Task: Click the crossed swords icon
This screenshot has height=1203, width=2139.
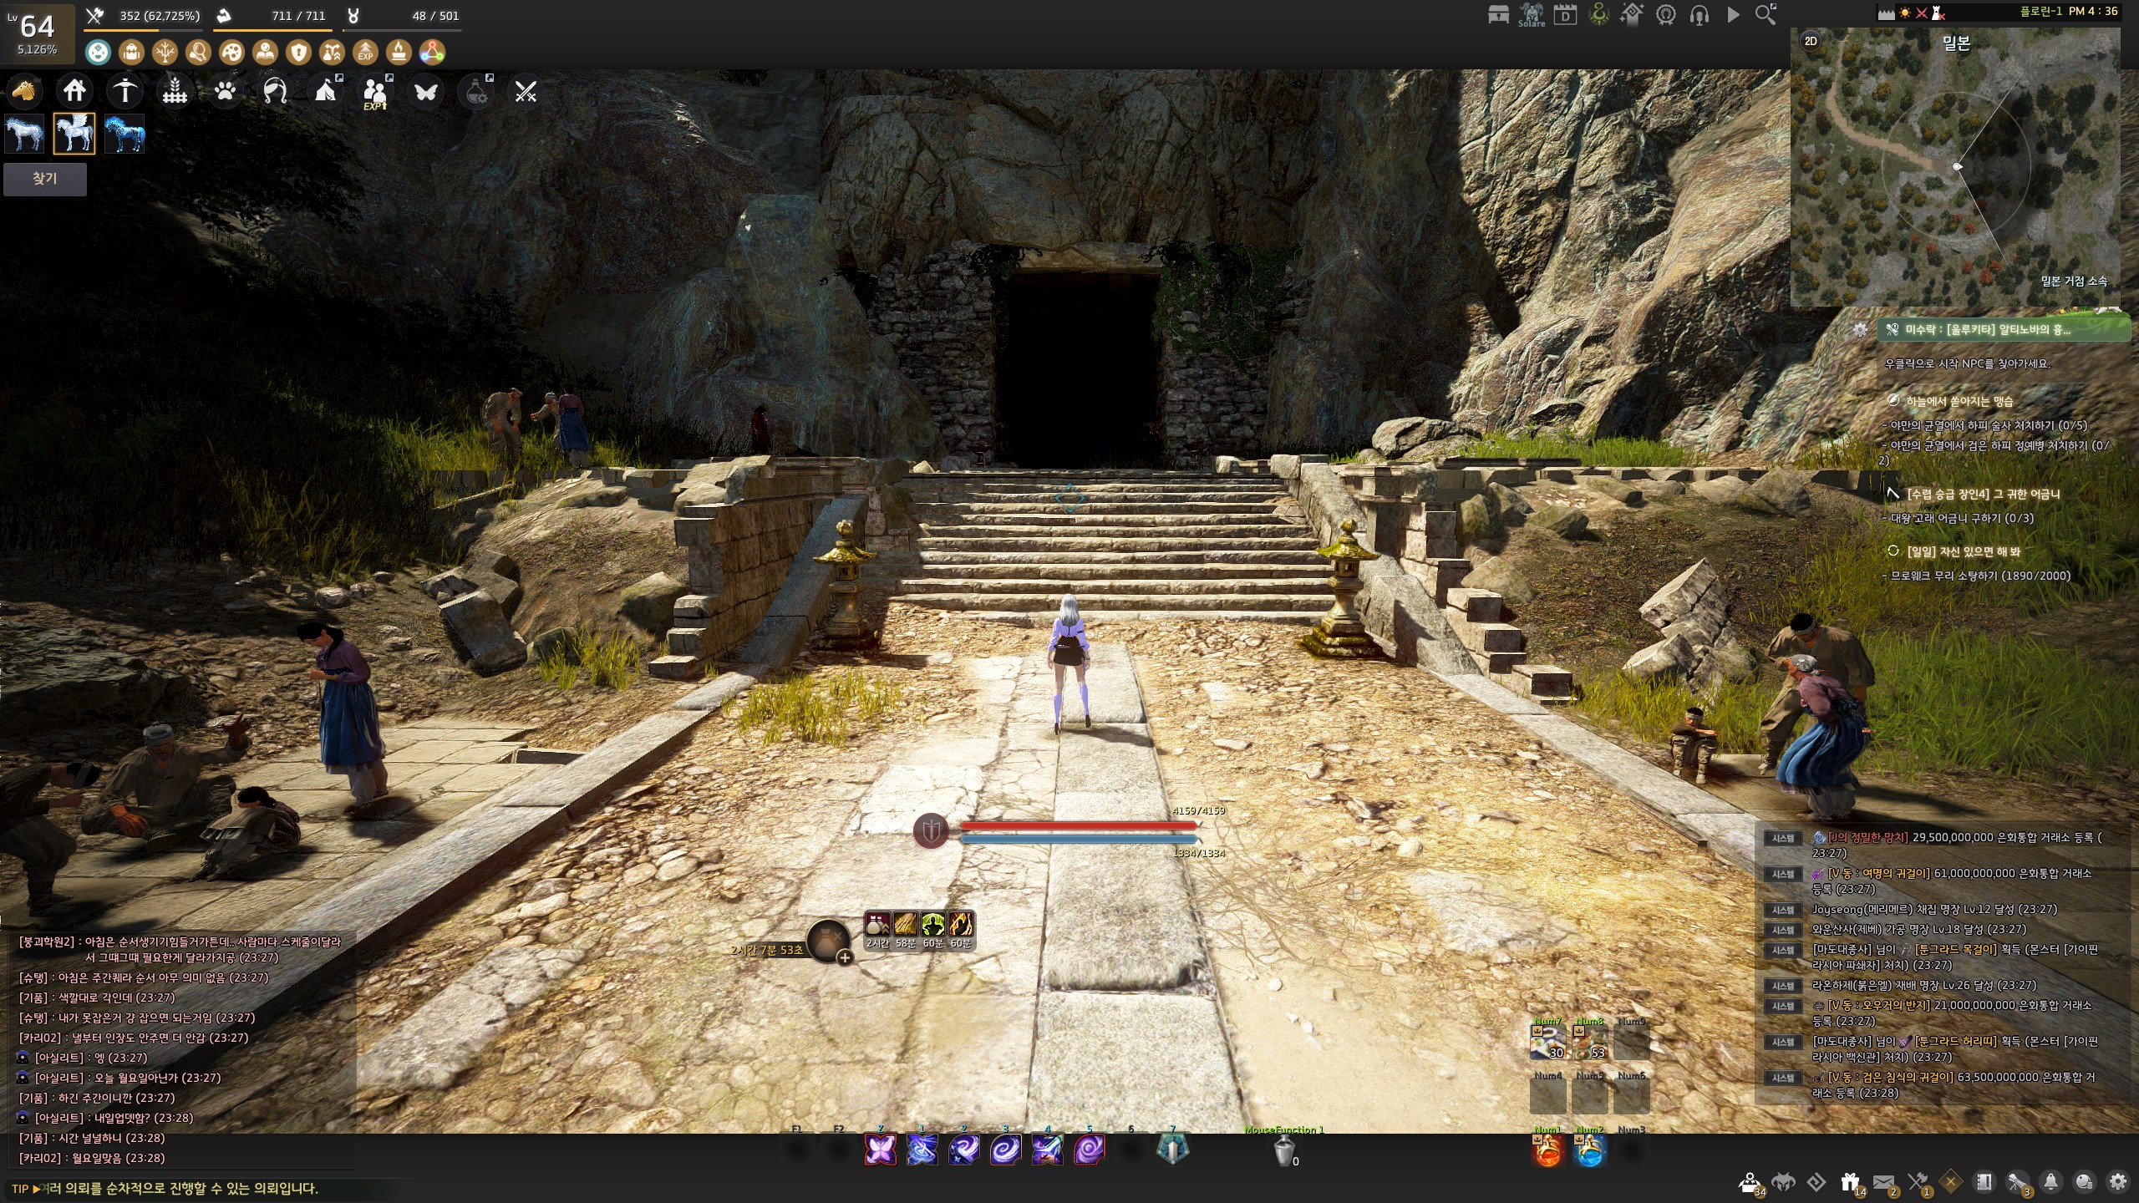Action: 526,91
